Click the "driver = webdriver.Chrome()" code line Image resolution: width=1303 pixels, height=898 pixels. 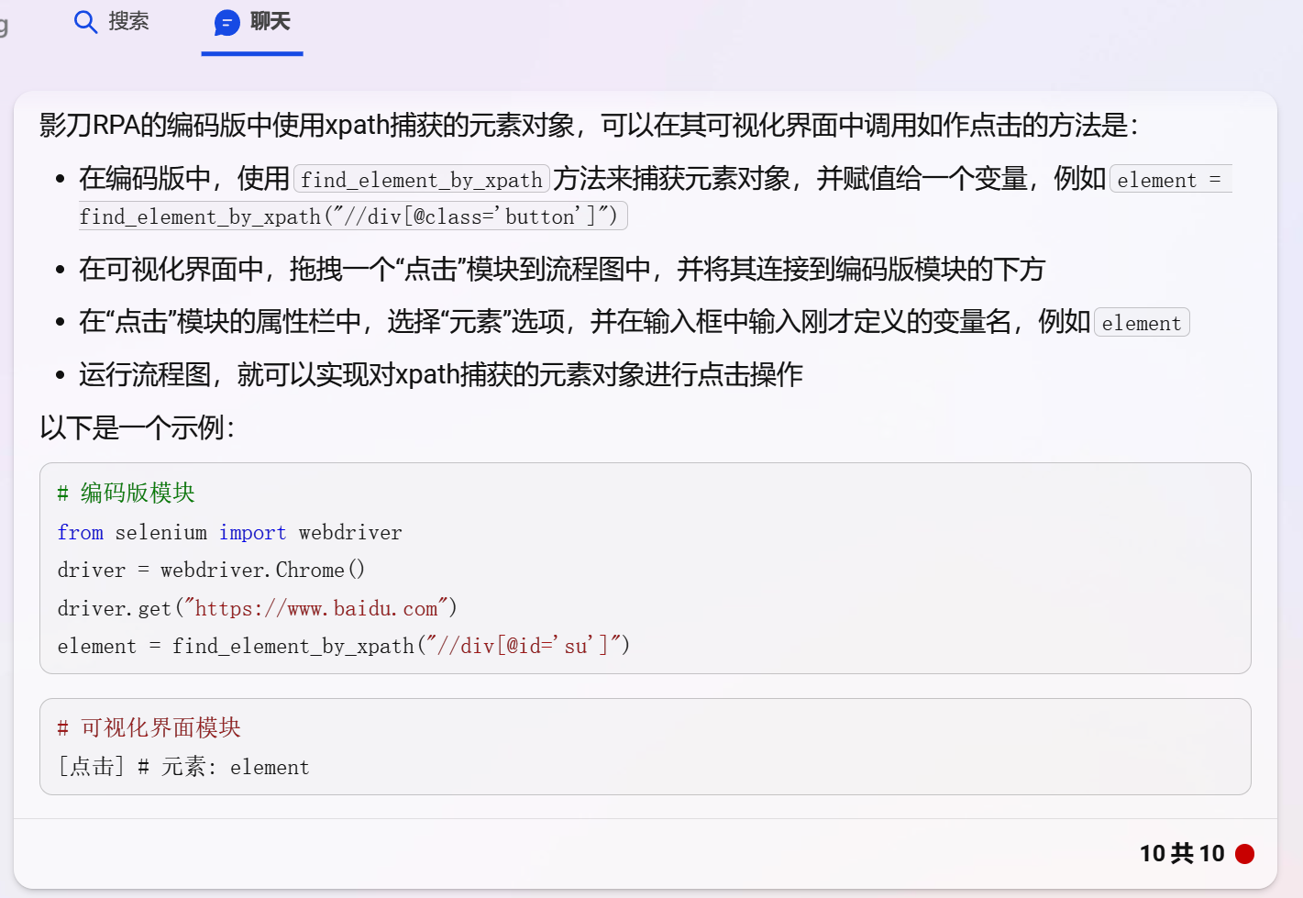pos(211,571)
